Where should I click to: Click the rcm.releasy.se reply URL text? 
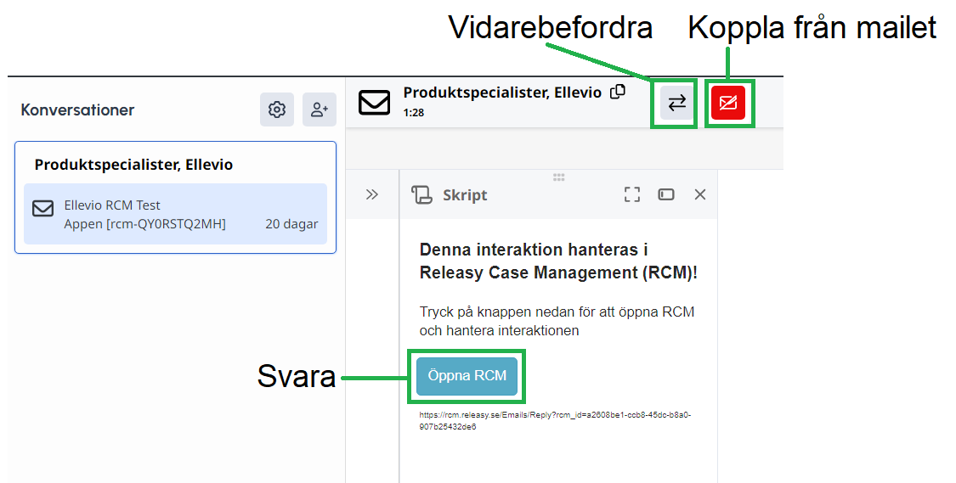[x=555, y=420]
